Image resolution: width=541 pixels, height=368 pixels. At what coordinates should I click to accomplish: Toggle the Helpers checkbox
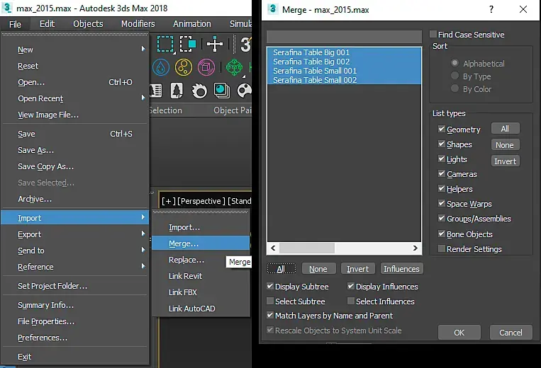coord(441,188)
